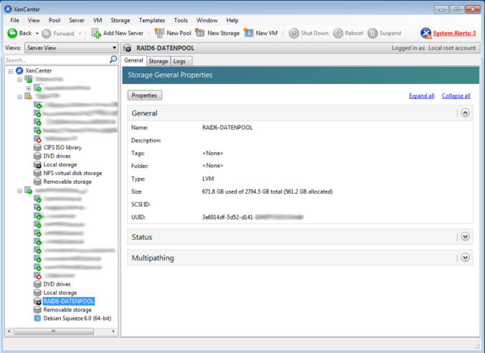
Task: Click the XenCenter title bar logo
Action: point(8,9)
